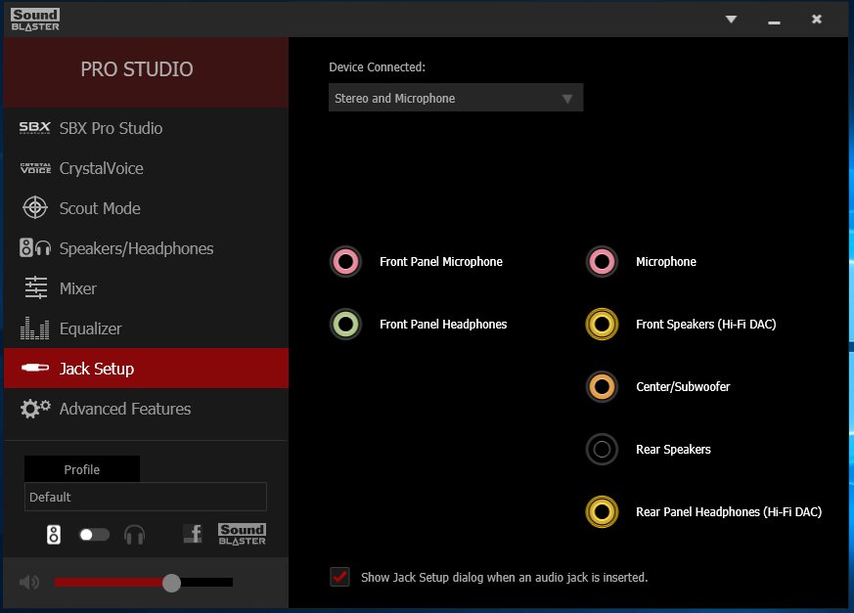Open the title bar dropdown arrow menu
Screen dimensions: 854x613
tap(731, 20)
